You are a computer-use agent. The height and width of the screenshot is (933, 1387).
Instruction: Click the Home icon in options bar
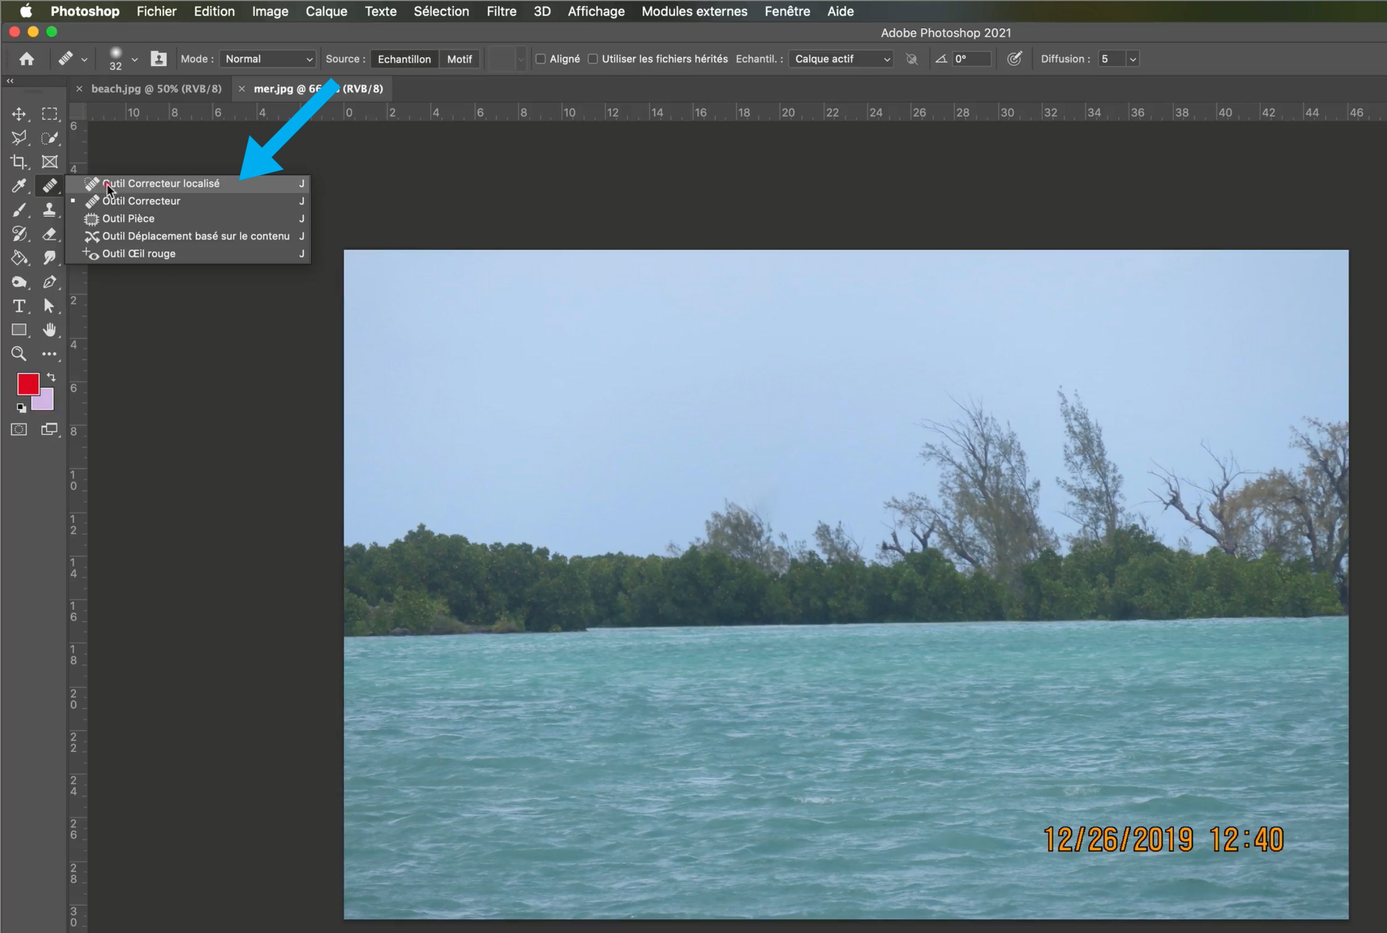click(26, 59)
